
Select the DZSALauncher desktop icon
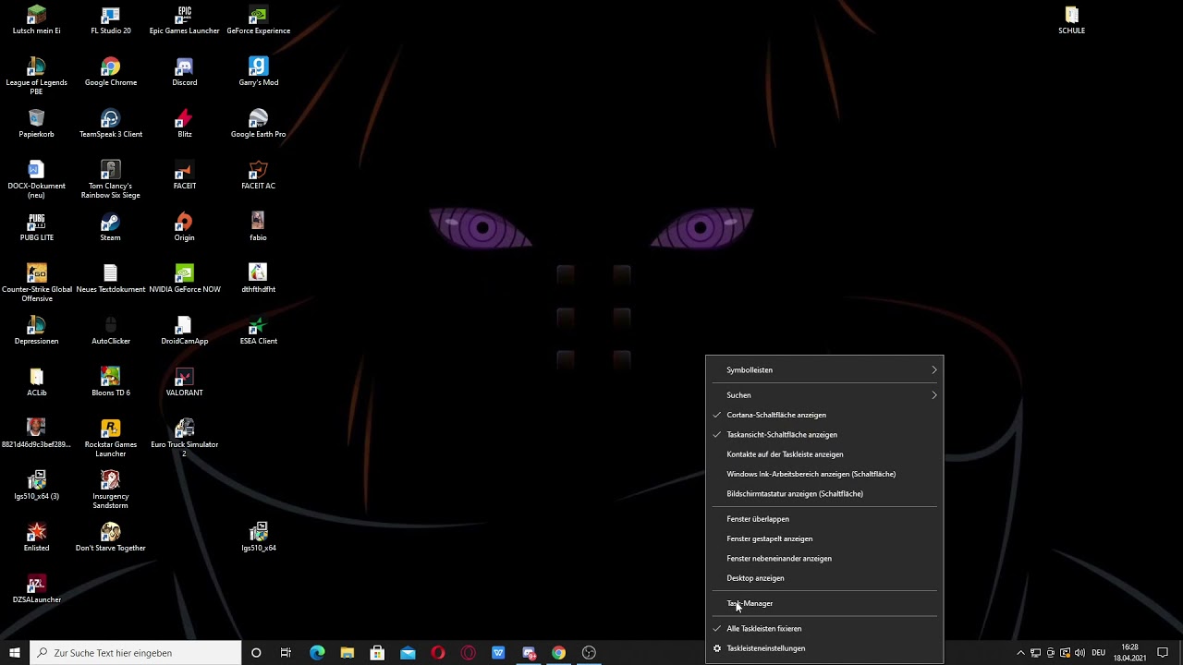point(36,589)
